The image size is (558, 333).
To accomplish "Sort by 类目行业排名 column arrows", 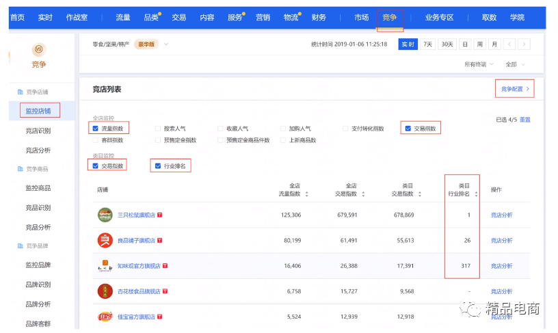I will (x=476, y=194).
